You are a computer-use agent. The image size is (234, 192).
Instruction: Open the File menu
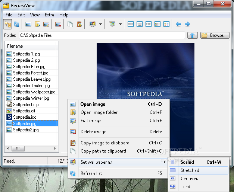(9, 15)
